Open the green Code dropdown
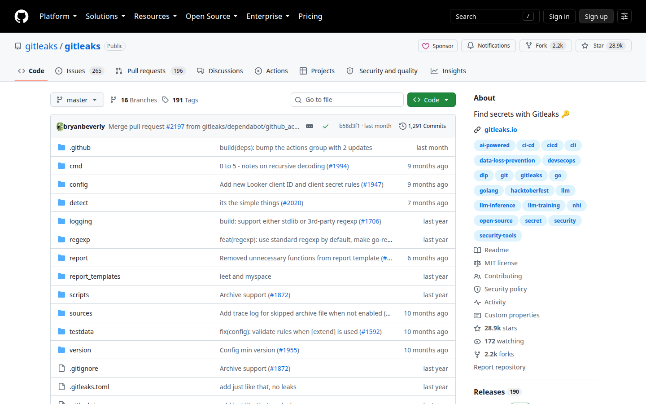Image resolution: width=646 pixels, height=404 pixels. [432, 100]
